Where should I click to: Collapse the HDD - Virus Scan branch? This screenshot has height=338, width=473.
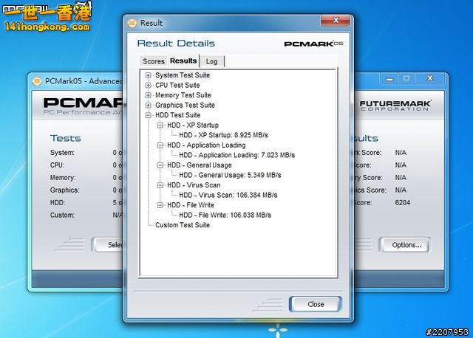click(160, 185)
